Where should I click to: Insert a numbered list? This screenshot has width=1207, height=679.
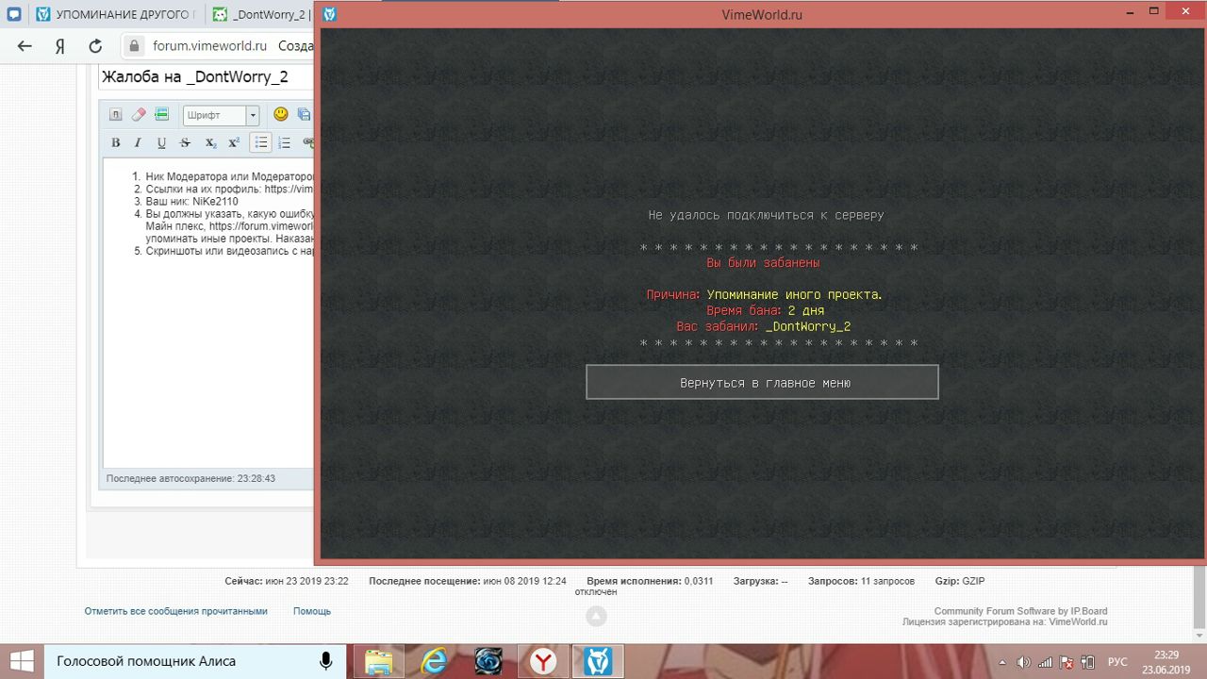(284, 143)
